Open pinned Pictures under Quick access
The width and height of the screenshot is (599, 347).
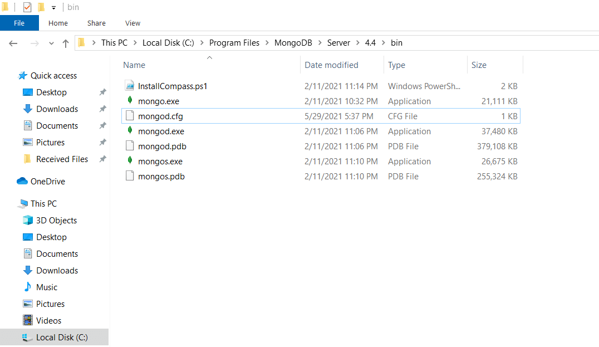pyautogui.click(x=51, y=143)
